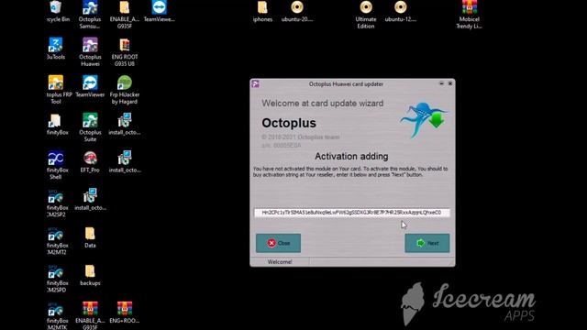This screenshot has height=330, width=587.
Task: Select the InfinityBox CM2MTK shortcut
Action: 57,315
